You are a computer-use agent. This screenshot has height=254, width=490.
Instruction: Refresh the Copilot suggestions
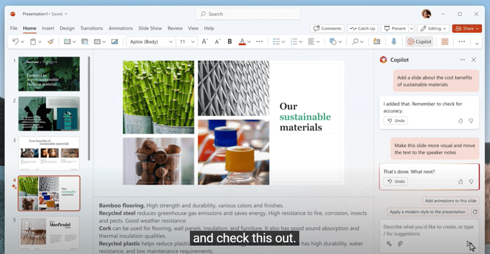[475, 212]
